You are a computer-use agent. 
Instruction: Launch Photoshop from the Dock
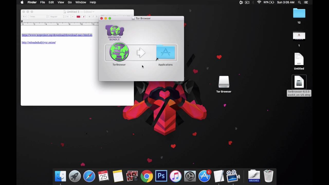pos(161,176)
